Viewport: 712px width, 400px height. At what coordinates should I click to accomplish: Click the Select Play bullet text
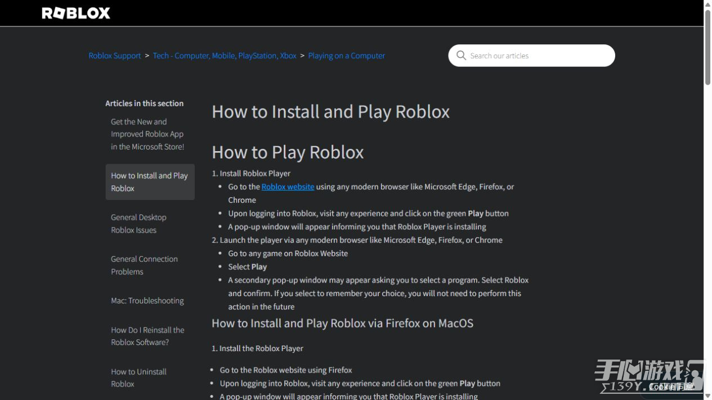click(247, 267)
